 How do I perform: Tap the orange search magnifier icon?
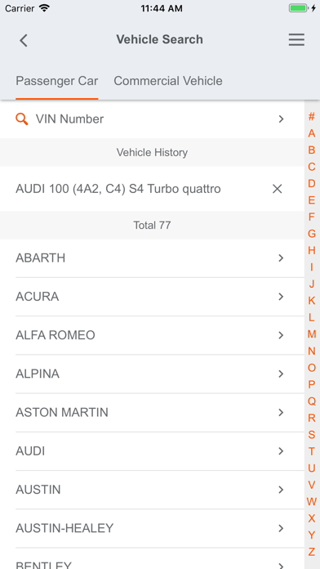coord(22,119)
